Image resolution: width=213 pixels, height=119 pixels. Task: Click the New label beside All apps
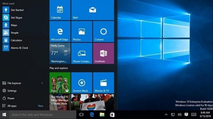click(40, 106)
